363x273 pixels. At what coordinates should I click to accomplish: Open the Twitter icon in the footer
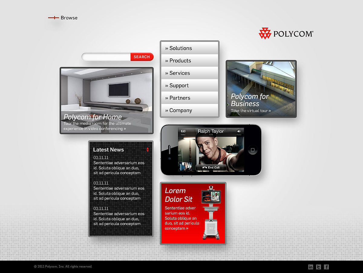click(319, 267)
